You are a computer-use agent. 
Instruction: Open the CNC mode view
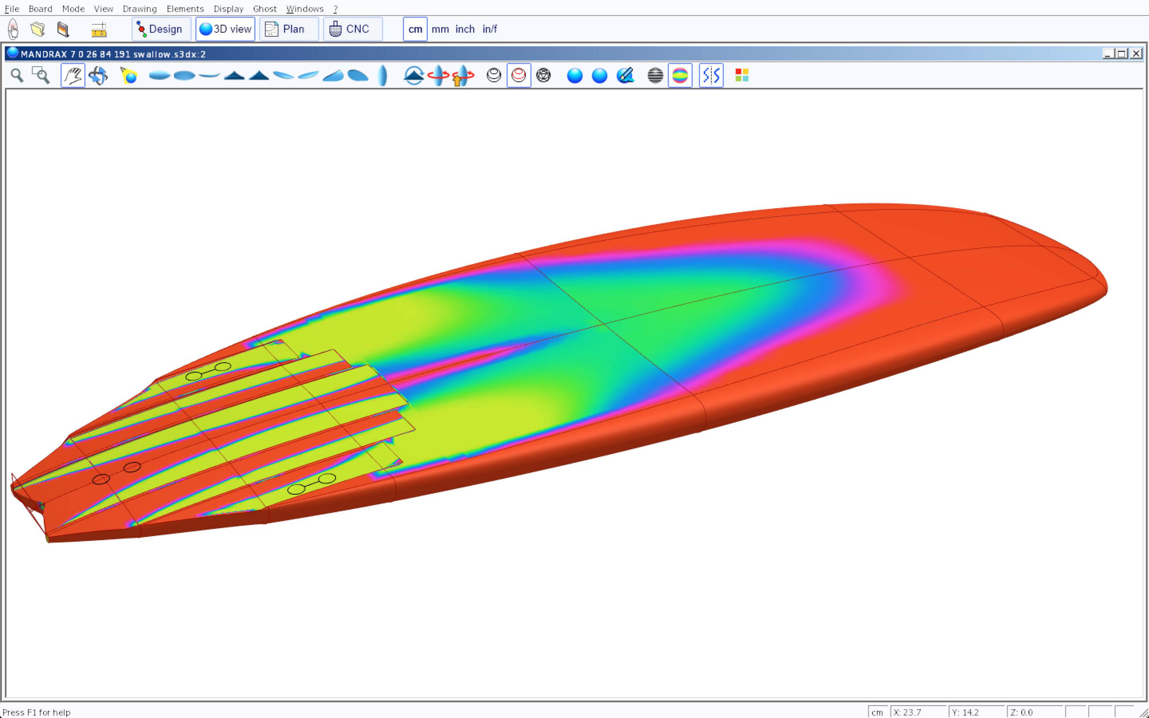point(352,29)
